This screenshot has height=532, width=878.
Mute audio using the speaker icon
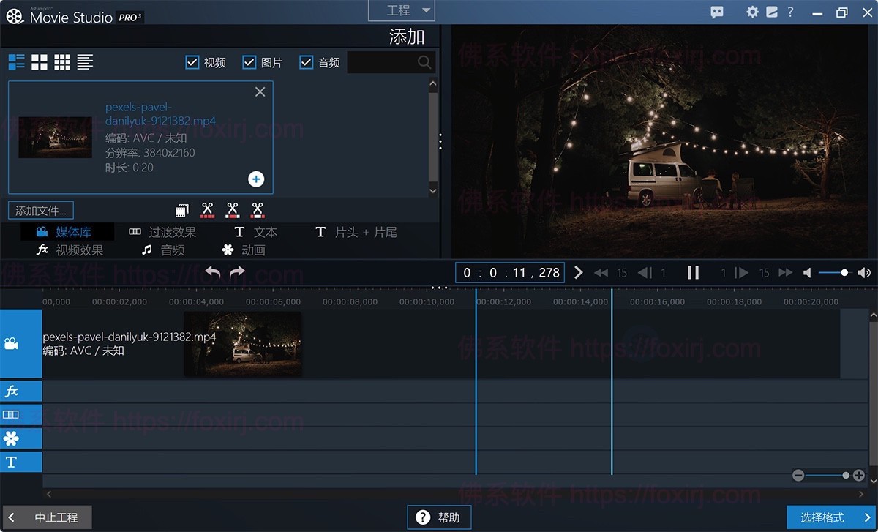point(807,273)
